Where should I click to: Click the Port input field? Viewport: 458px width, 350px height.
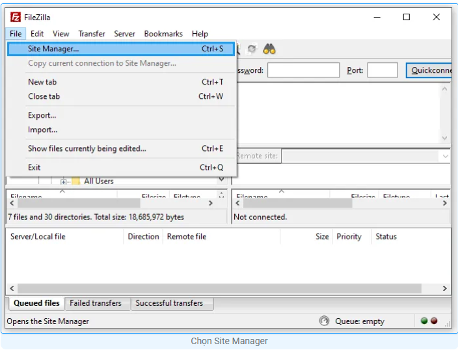(x=383, y=70)
